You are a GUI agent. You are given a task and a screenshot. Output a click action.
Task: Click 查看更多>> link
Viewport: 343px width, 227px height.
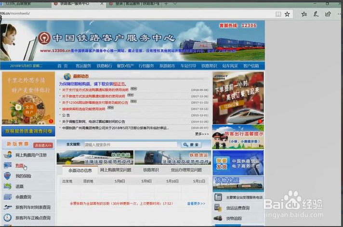(x=196, y=203)
